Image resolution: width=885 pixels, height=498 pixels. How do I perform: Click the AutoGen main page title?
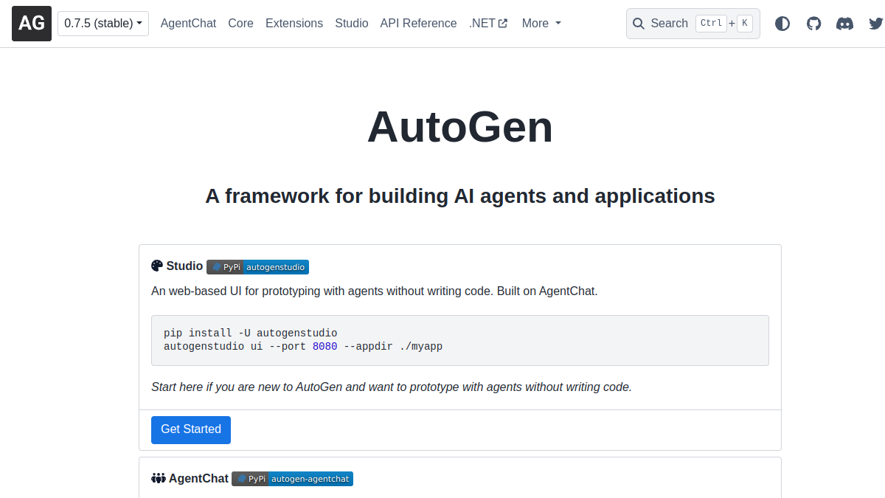coord(460,127)
